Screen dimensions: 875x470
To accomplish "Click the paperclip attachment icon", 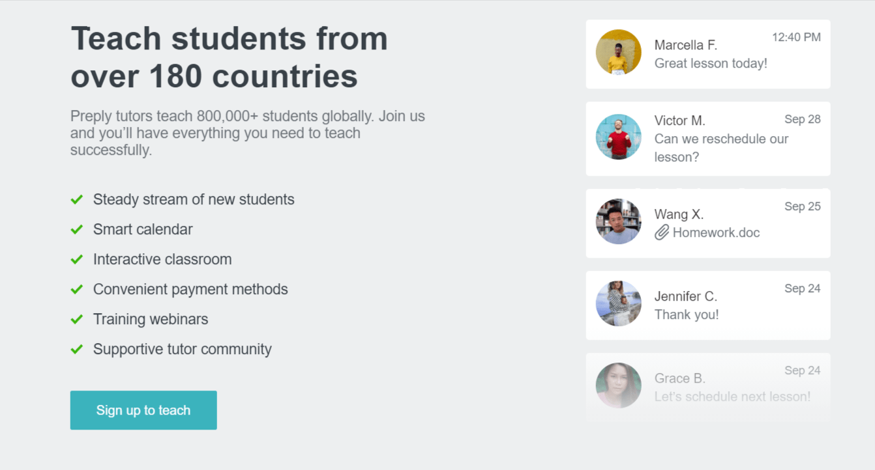I will click(x=662, y=232).
